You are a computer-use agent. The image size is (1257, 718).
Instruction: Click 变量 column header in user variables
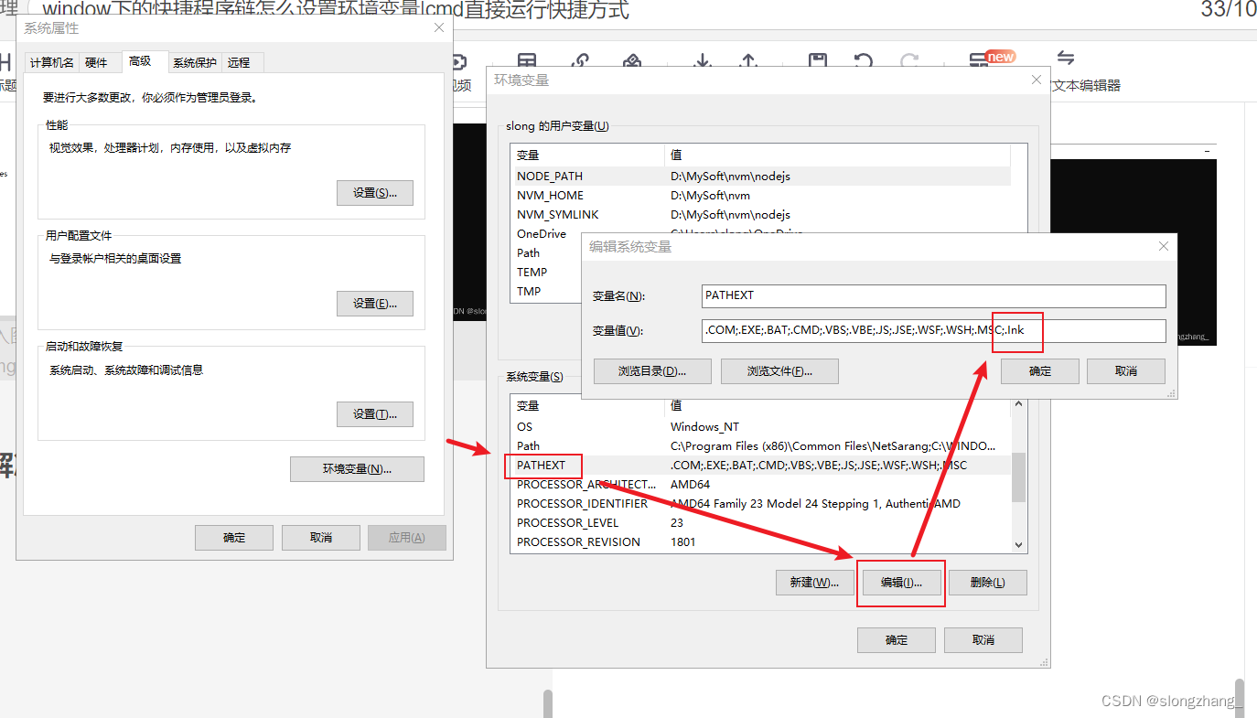588,155
